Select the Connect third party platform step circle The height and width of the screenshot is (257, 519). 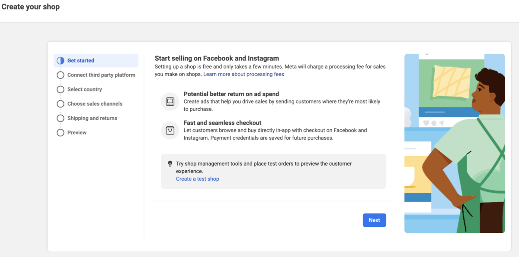click(61, 75)
